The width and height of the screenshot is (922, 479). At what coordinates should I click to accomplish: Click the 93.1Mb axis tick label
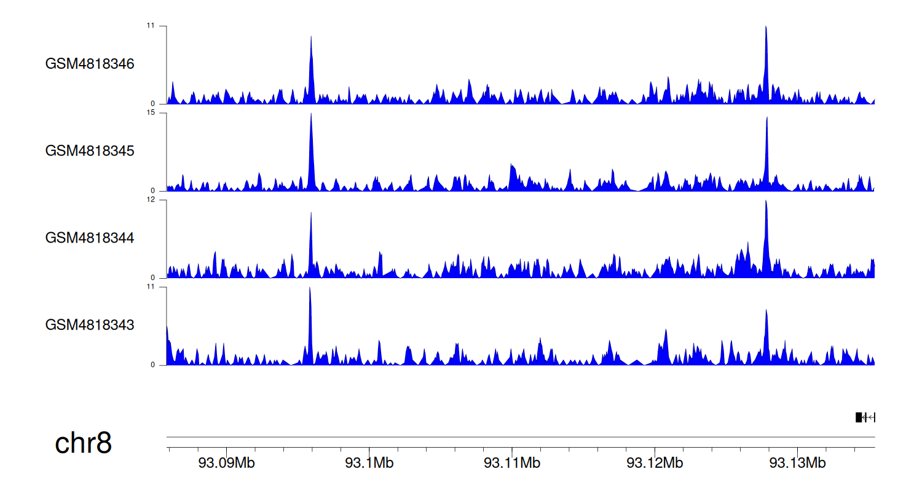click(x=369, y=462)
